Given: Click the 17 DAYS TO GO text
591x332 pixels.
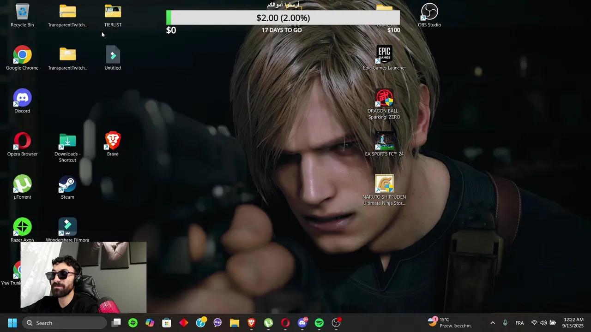Looking at the screenshot, I should click(282, 30).
